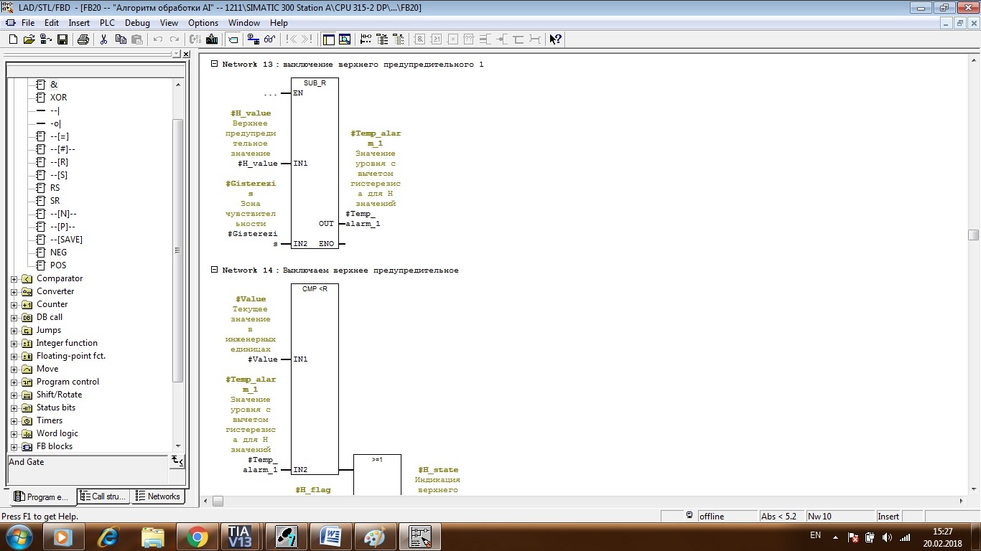The width and height of the screenshot is (981, 551).
Task: Insert an AND box from the toolbar
Action: point(420,39)
